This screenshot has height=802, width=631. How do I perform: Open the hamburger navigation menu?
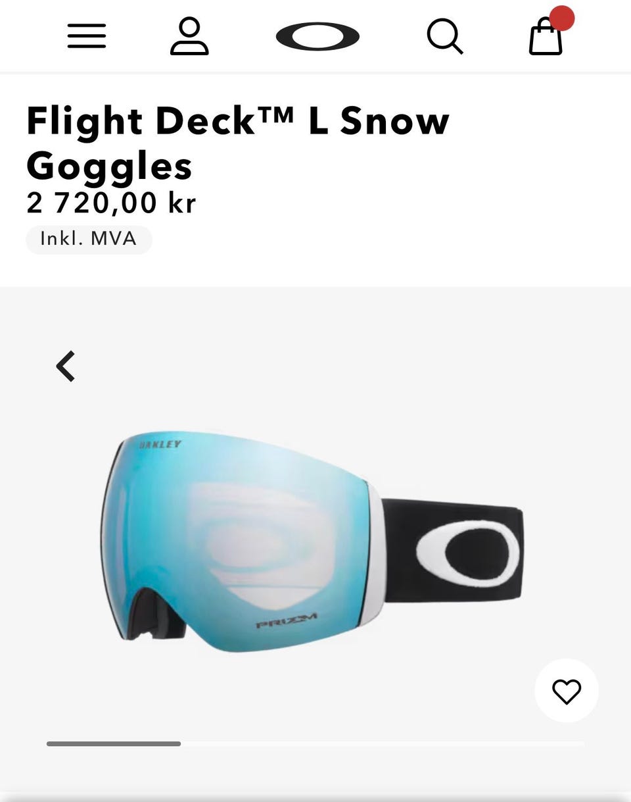87,36
